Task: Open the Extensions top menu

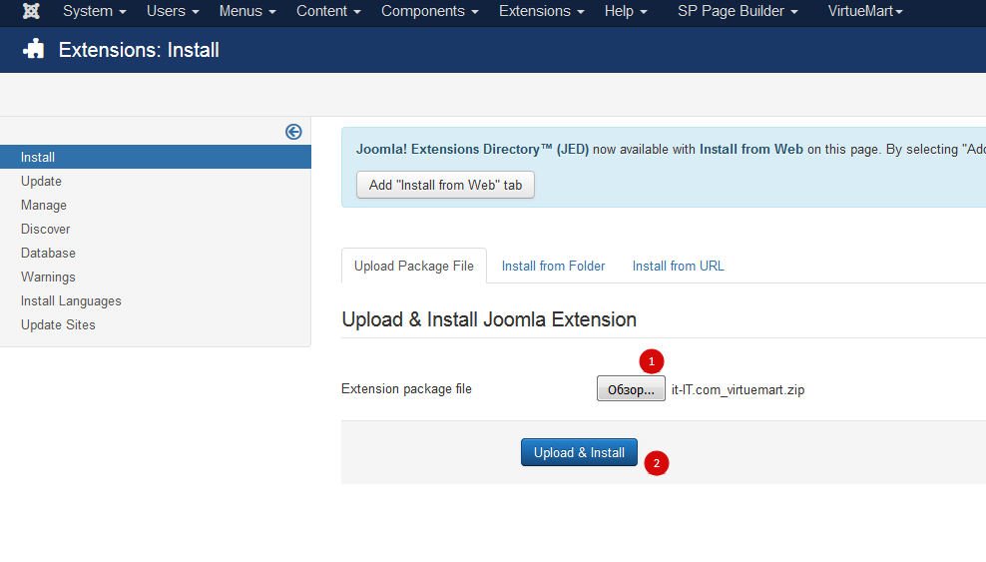Action: 541,11
